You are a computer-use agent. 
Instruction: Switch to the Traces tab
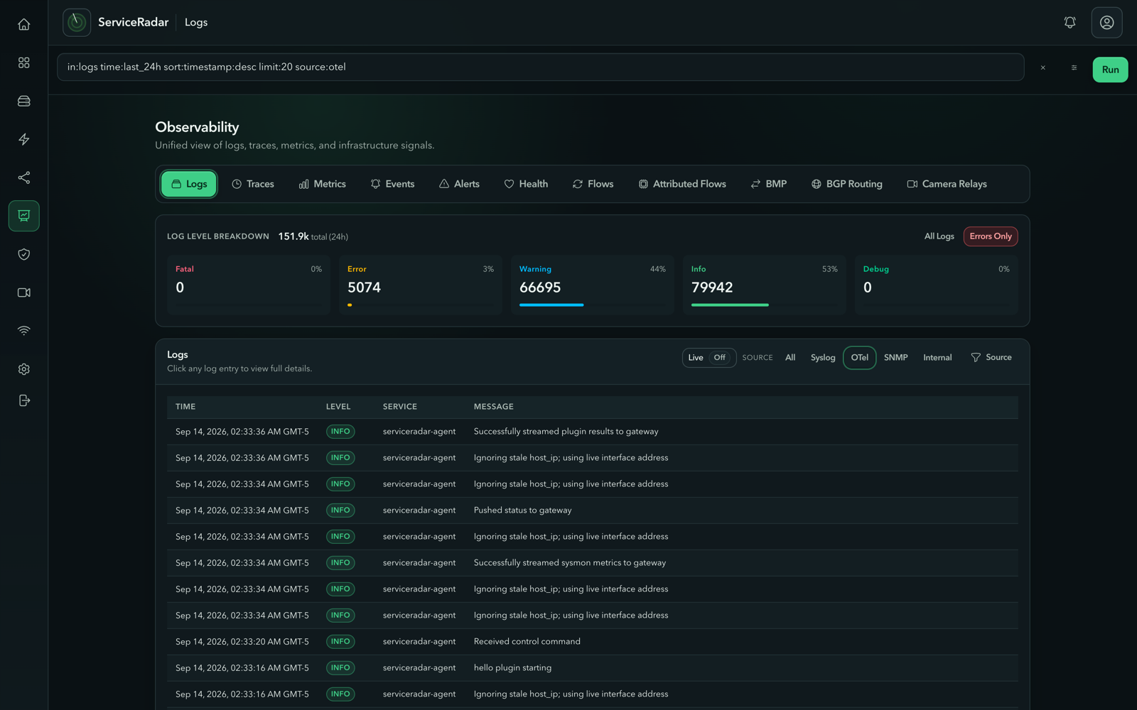click(x=252, y=184)
